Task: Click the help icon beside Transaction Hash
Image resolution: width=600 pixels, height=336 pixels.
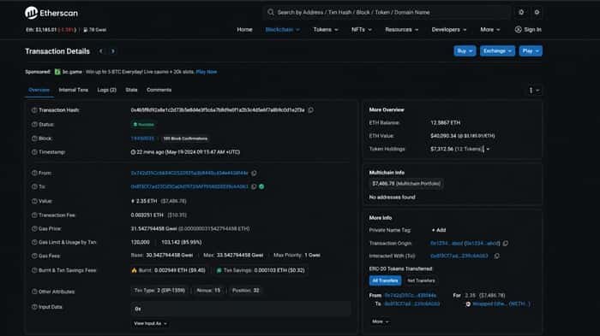Action: pos(34,110)
